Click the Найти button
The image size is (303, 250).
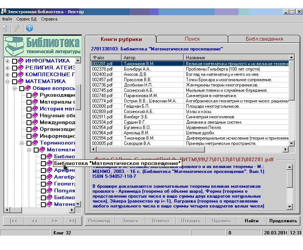(x=251, y=221)
